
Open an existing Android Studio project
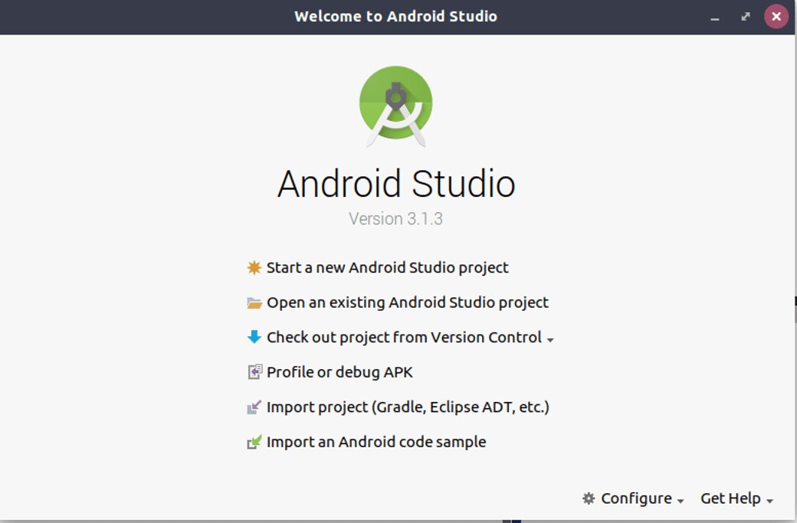[407, 303]
